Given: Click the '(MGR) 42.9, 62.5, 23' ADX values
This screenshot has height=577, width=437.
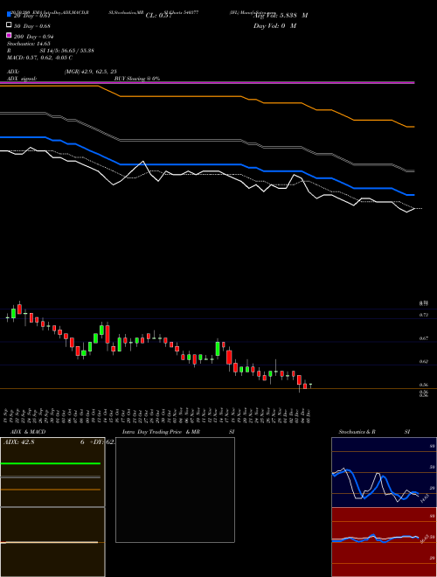Looking at the screenshot, I should coord(91,72).
